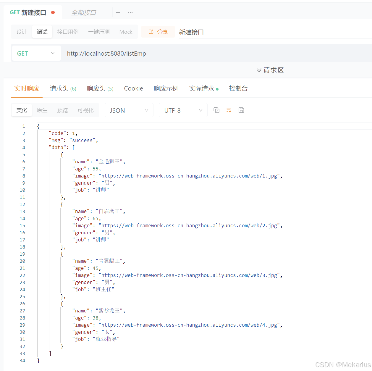This screenshot has height=371, width=372.
Task: View the Cookie response section
Action: coord(133,88)
